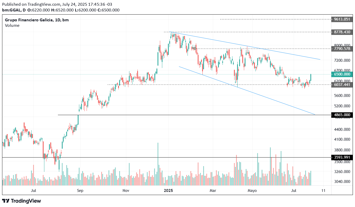The image size is (355, 207).
Task: Click the 9613.051 price level label
Action: [x=342, y=19]
